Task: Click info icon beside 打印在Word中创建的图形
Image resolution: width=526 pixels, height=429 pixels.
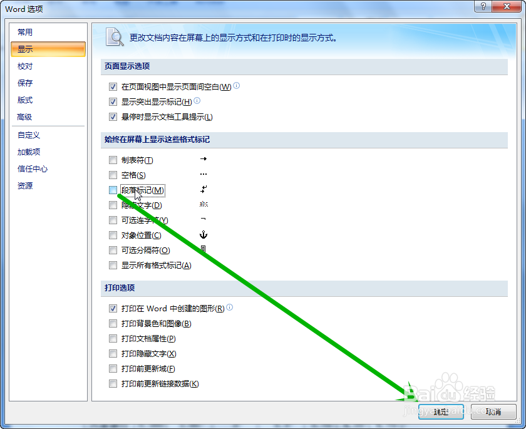Action: pos(230,308)
